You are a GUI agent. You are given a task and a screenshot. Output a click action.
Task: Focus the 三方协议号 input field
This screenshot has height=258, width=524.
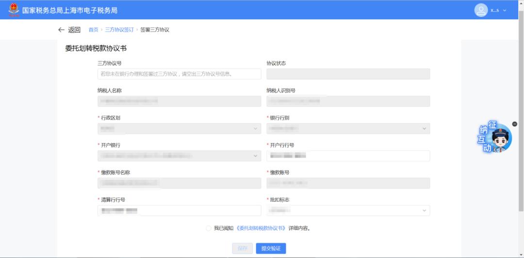point(179,74)
